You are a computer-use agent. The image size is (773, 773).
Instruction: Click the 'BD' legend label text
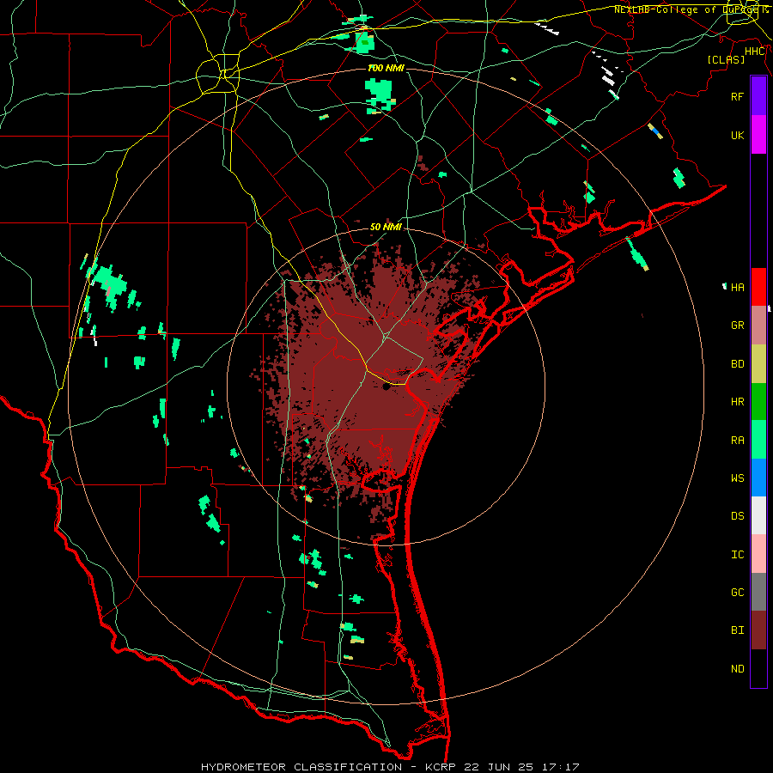[x=737, y=364]
